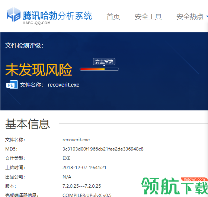Click 文件名称: label in basic info
Screen dimensions: 208x197
[15, 140]
